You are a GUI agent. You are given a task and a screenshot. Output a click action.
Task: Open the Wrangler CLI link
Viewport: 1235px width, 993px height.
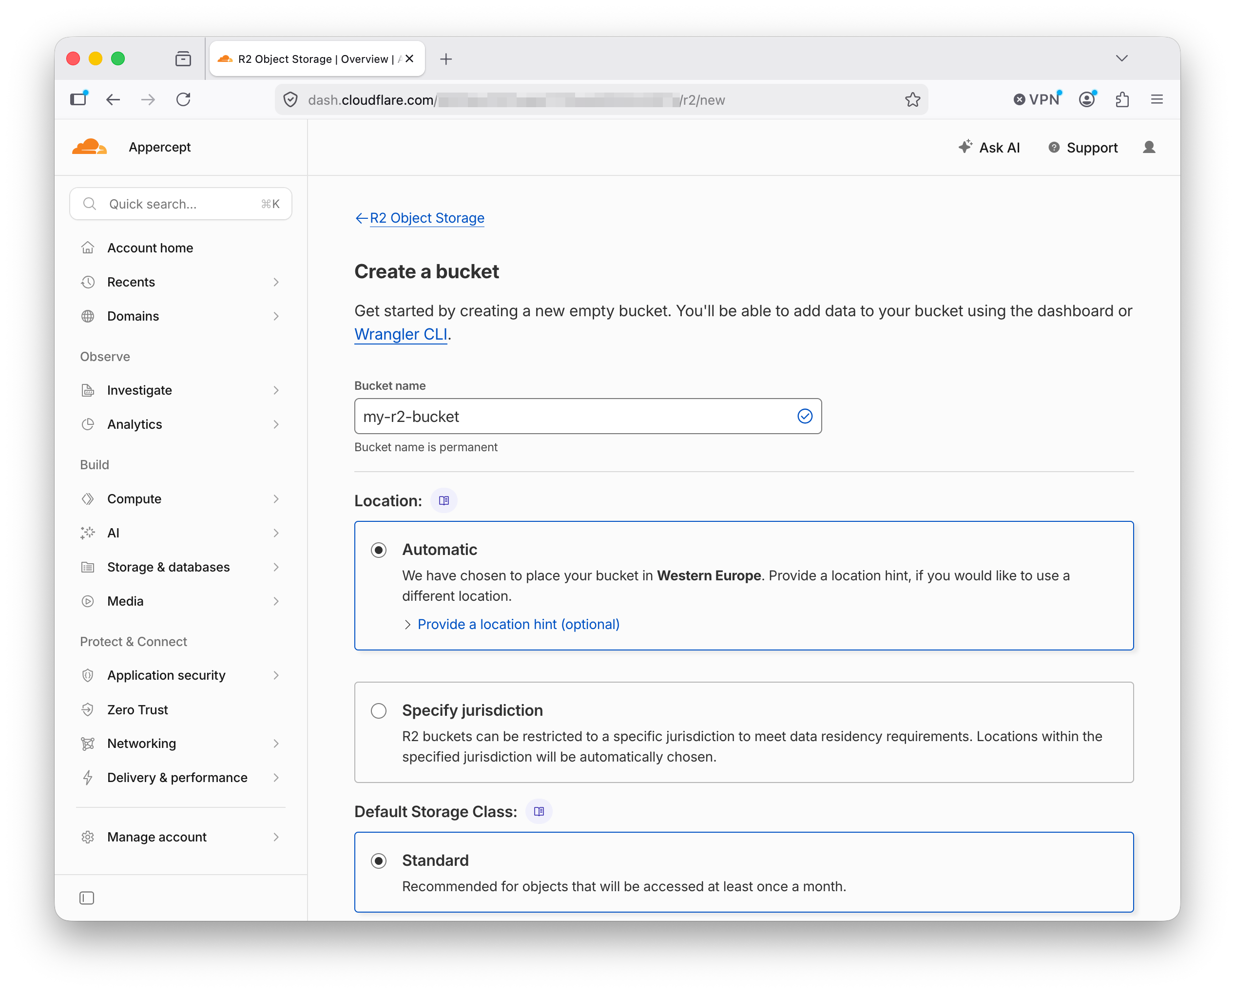pos(401,334)
